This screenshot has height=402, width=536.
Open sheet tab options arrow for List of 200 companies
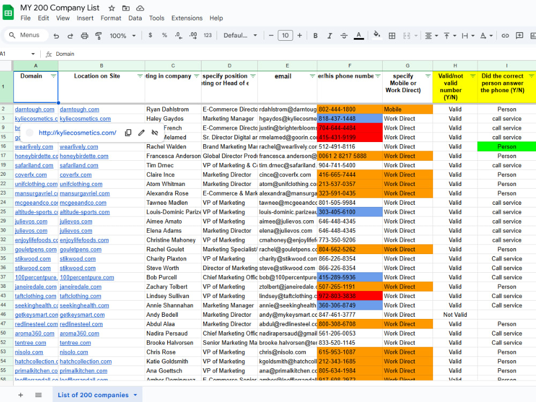(x=136, y=395)
